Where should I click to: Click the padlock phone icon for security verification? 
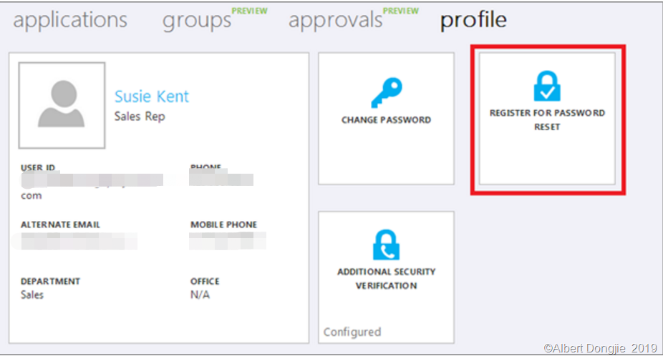386,244
